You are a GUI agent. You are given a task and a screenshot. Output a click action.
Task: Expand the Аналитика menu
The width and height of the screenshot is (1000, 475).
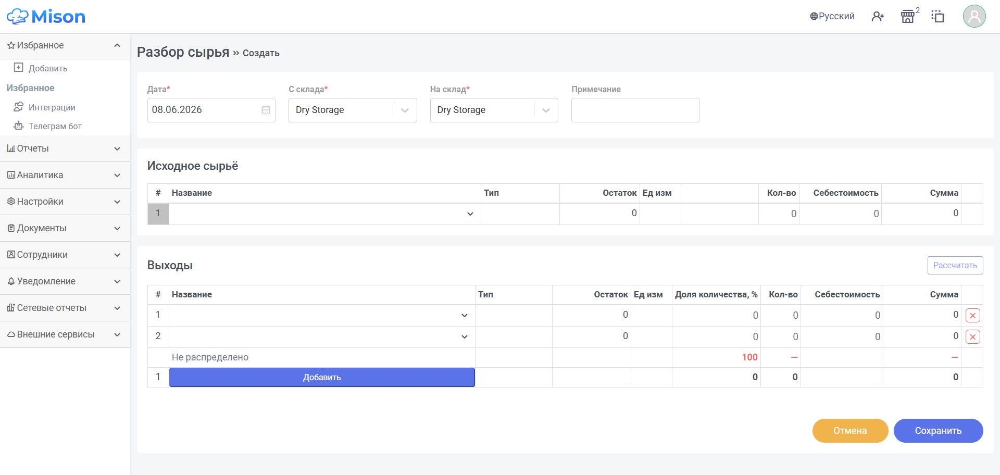tap(65, 175)
